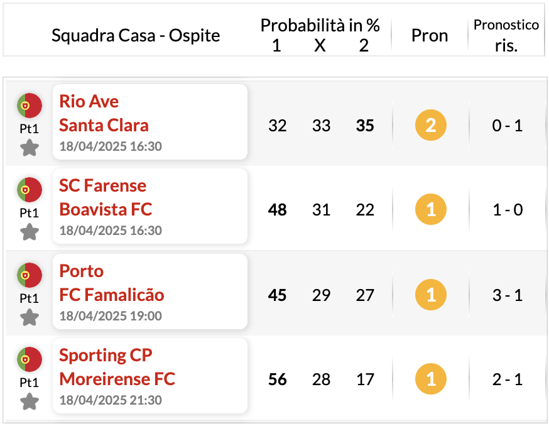Open the Santa Clara team link
Image resolution: width=549 pixels, height=426 pixels.
click(x=104, y=125)
